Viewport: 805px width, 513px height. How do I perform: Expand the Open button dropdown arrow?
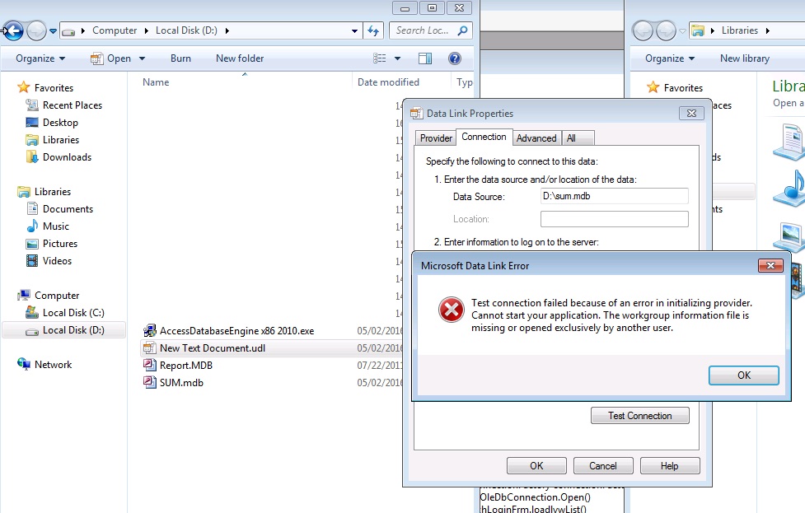tap(143, 58)
